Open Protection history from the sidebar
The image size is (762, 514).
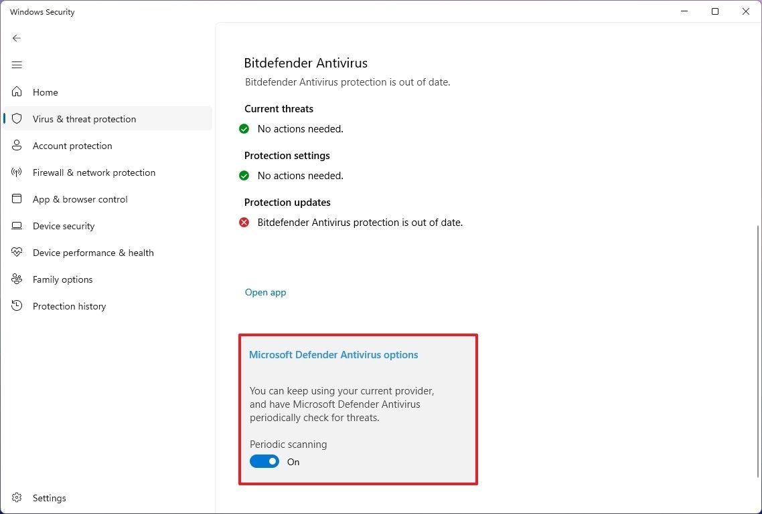click(x=69, y=305)
